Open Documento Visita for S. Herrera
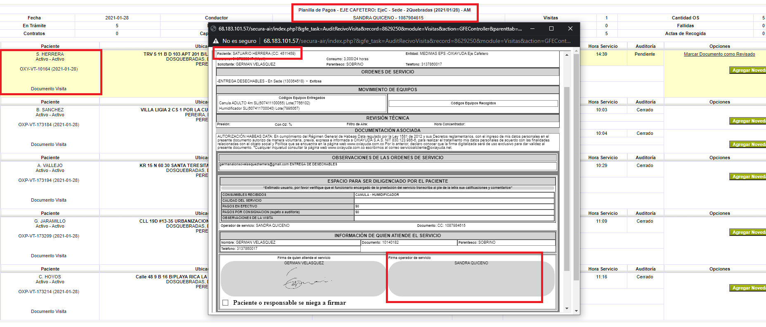The width and height of the screenshot is (766, 327). [49, 89]
